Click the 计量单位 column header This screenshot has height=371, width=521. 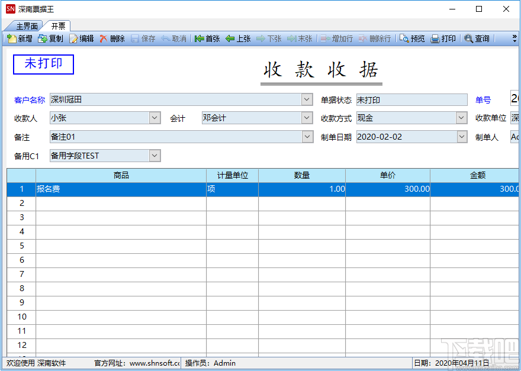point(232,175)
